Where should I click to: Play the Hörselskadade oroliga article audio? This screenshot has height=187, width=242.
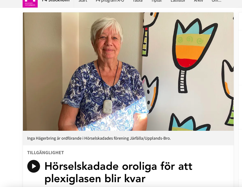pos(34,166)
